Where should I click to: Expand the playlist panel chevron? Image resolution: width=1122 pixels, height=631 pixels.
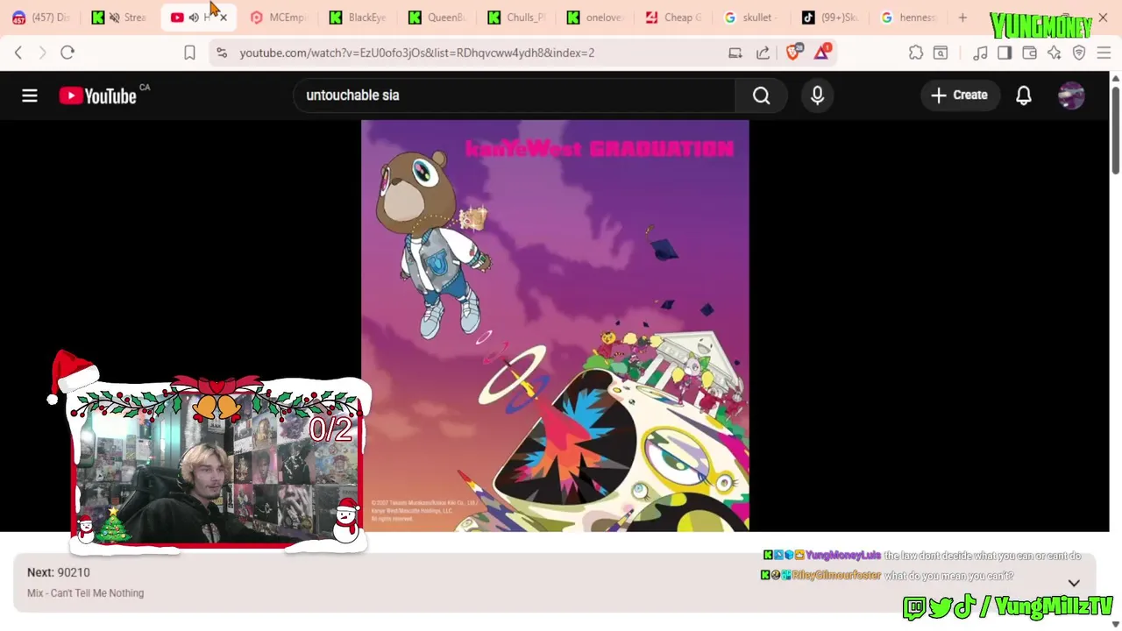click(1074, 583)
